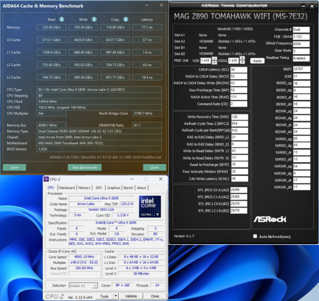Click the Max TDP 125.0 W value

pyautogui.click(x=127, y=204)
